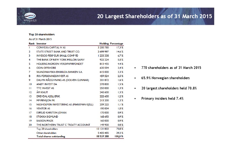231x163 pixels.
Task: Select ESPELID KARSTEIN JOHAN
Action: coord(51,113)
